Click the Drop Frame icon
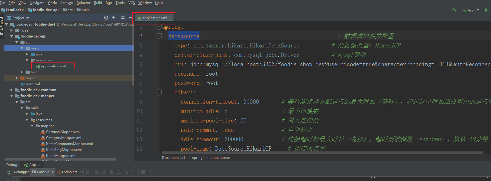The height and width of the screenshot is (181, 491). point(126,172)
